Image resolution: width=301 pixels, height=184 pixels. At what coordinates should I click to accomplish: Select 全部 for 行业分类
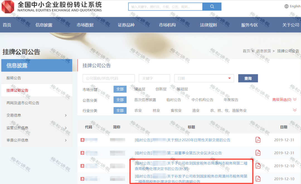pos(120,110)
